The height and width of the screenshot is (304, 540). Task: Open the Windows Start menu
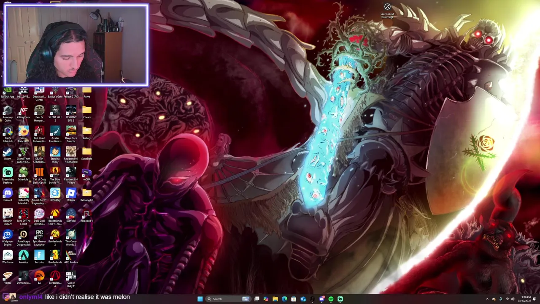(200, 299)
